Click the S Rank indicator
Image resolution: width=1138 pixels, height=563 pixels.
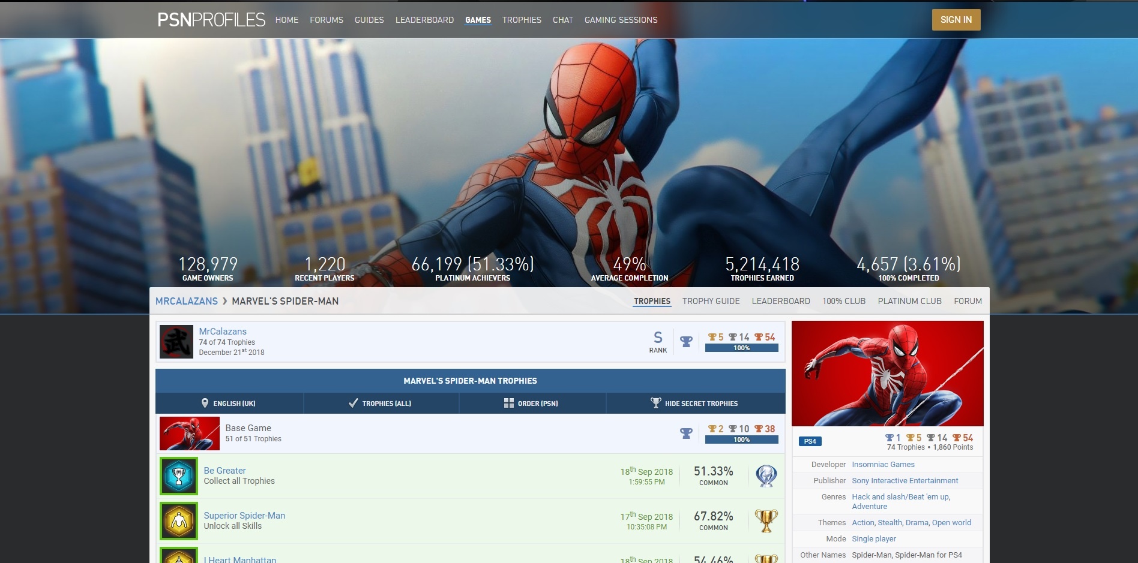pos(658,342)
